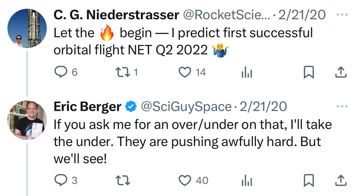This screenshot has height=196, width=357.
Task: Open more options on Eric Berger's tweet
Action: tap(342, 106)
